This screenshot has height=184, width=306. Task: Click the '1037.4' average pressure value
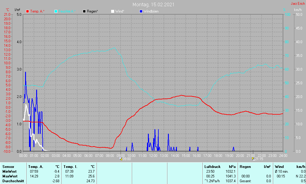pyautogui.click(x=231, y=181)
